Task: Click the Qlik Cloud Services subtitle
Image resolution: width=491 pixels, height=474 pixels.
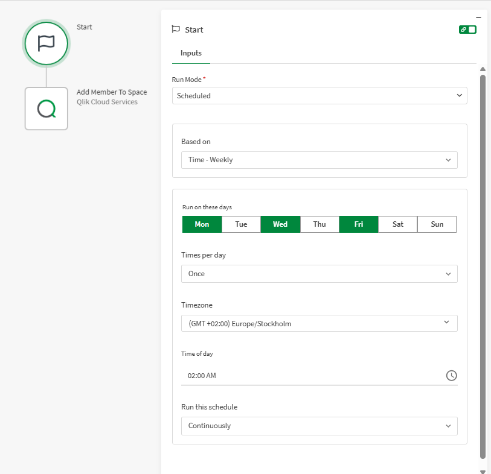Action: 107,102
